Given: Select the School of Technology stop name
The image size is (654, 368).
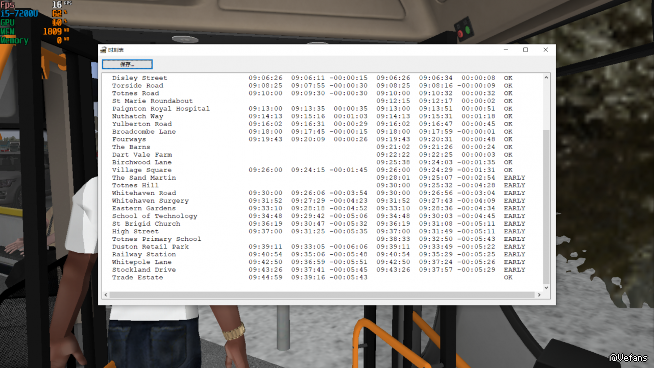Looking at the screenshot, I should pos(155,216).
